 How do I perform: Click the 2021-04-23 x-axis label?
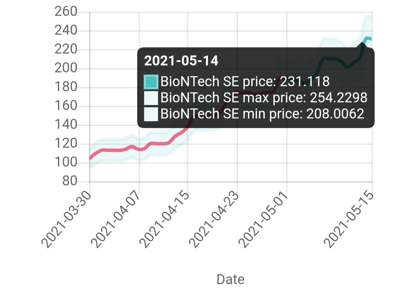215,220
